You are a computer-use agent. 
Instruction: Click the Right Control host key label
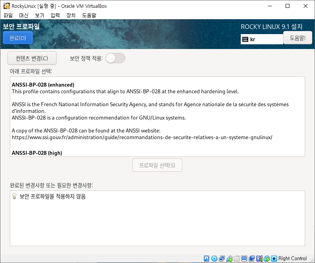[x=293, y=258]
